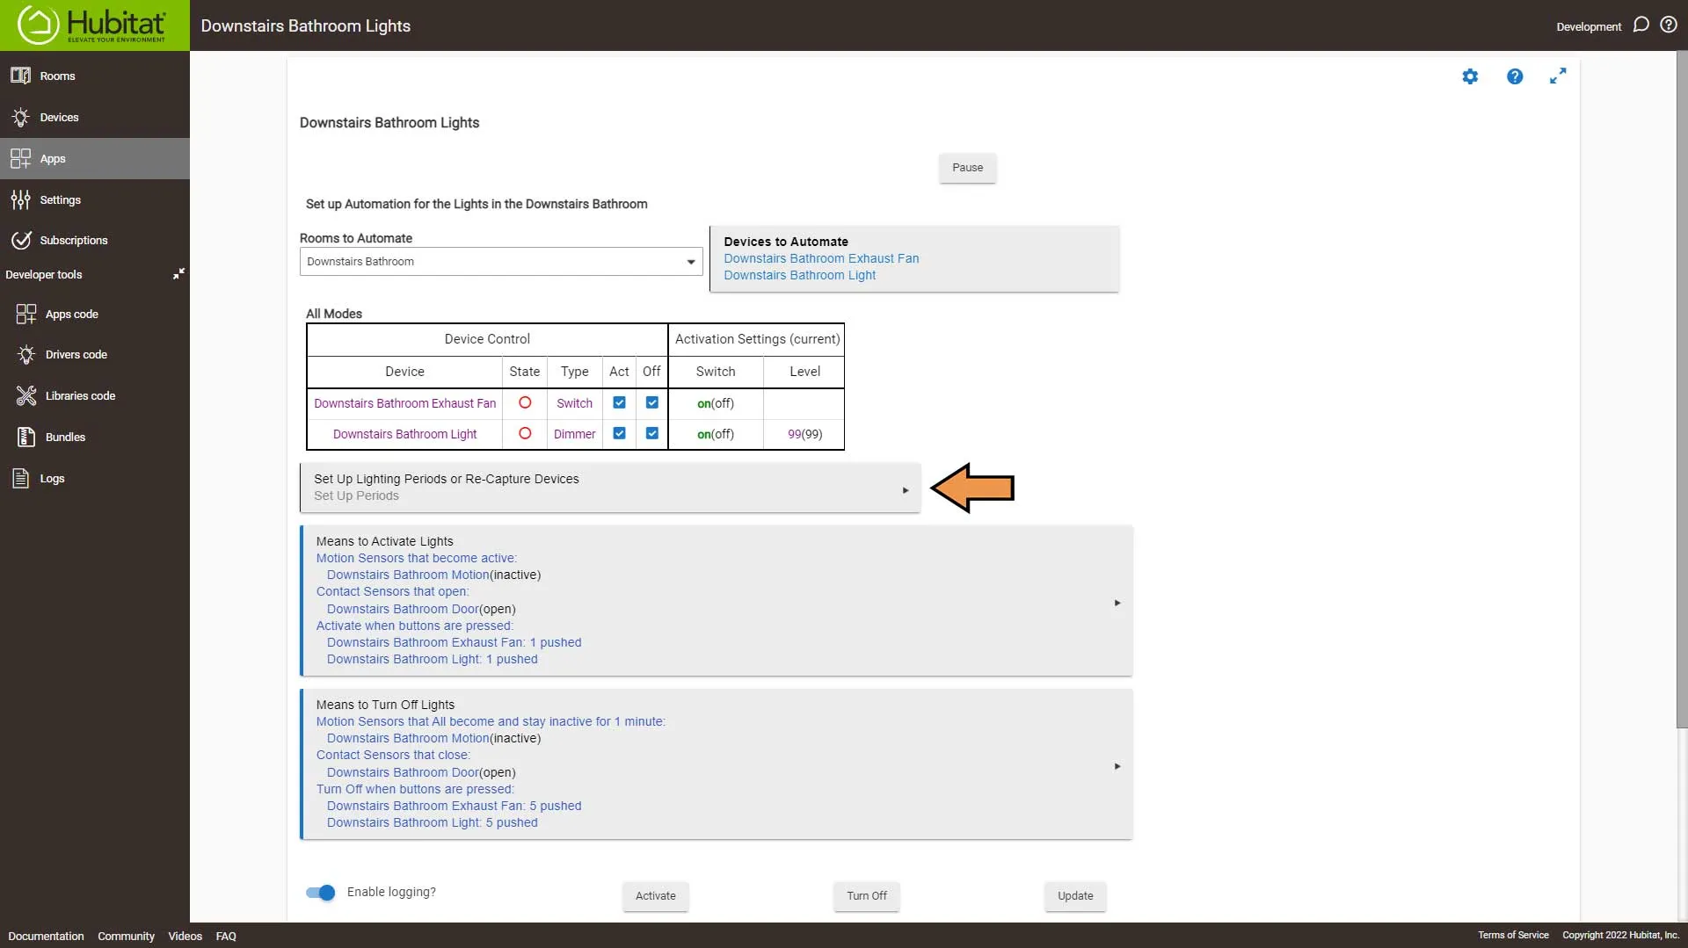Image resolution: width=1688 pixels, height=948 pixels.
Task: Open chat bubble icon in header
Action: click(1641, 25)
